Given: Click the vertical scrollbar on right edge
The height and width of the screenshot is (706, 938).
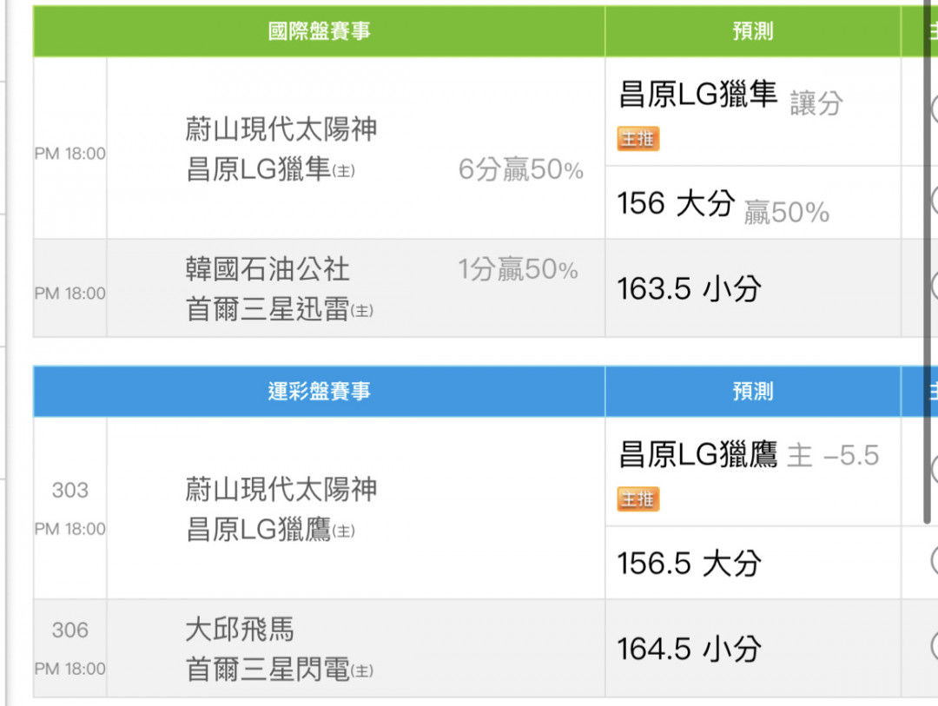Looking at the screenshot, I should (928, 263).
